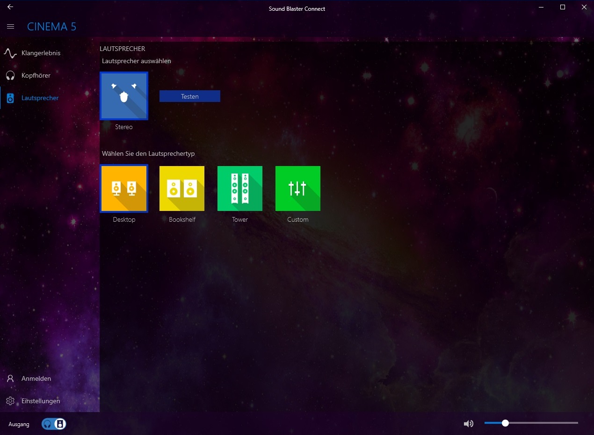Maximize the Sound Blaster Connect window
Image resolution: width=594 pixels, height=435 pixels.
(x=563, y=7)
